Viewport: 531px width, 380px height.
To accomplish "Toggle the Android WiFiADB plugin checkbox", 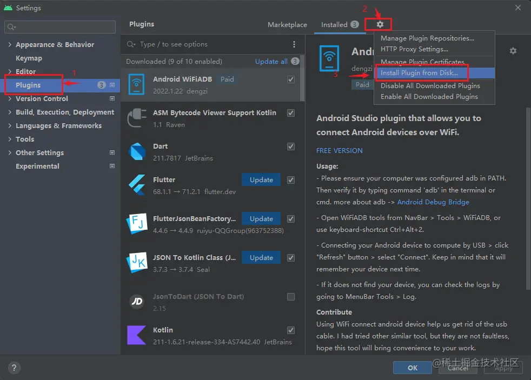I will click(291, 79).
